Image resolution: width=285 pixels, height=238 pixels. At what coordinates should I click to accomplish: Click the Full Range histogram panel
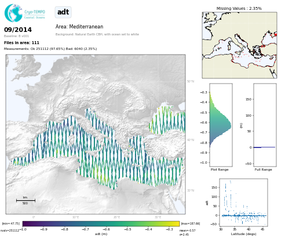pos(265,125)
